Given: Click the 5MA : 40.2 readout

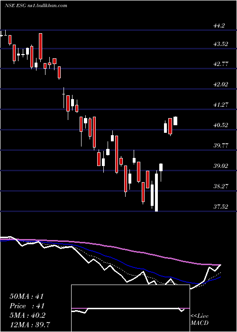Looking at the screenshot, I should click(27, 315).
